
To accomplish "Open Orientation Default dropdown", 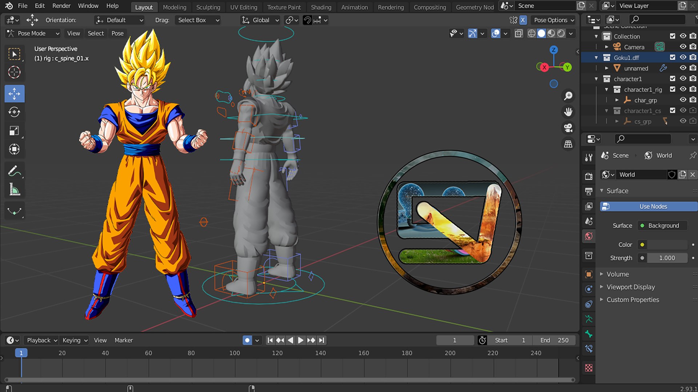I will pyautogui.click(x=119, y=20).
